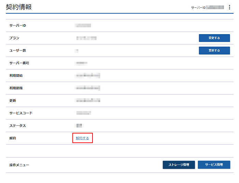Select the サービスコード value
The image size is (239, 183).
(x=84, y=113)
